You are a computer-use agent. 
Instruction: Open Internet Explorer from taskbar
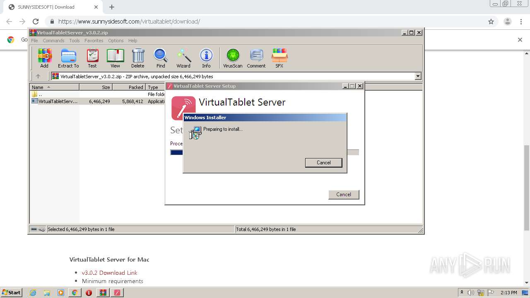[x=33, y=293]
